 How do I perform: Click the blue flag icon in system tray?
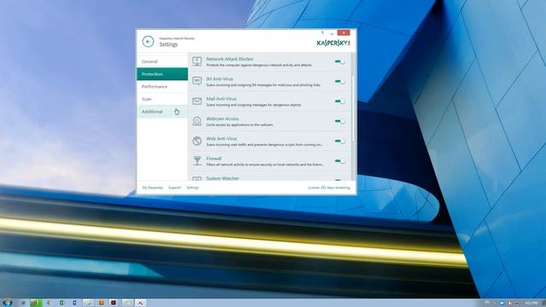click(x=502, y=304)
